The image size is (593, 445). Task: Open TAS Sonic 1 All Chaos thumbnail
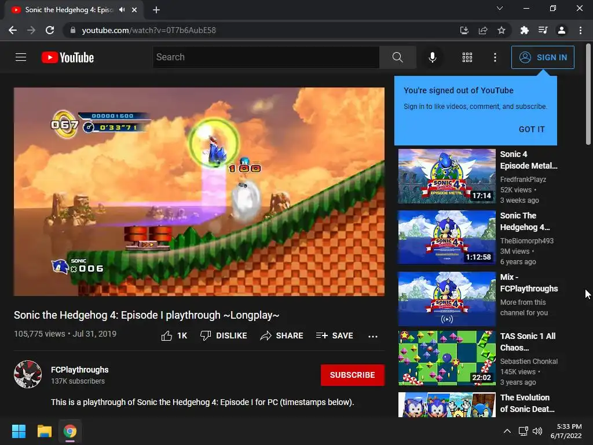coord(446,358)
